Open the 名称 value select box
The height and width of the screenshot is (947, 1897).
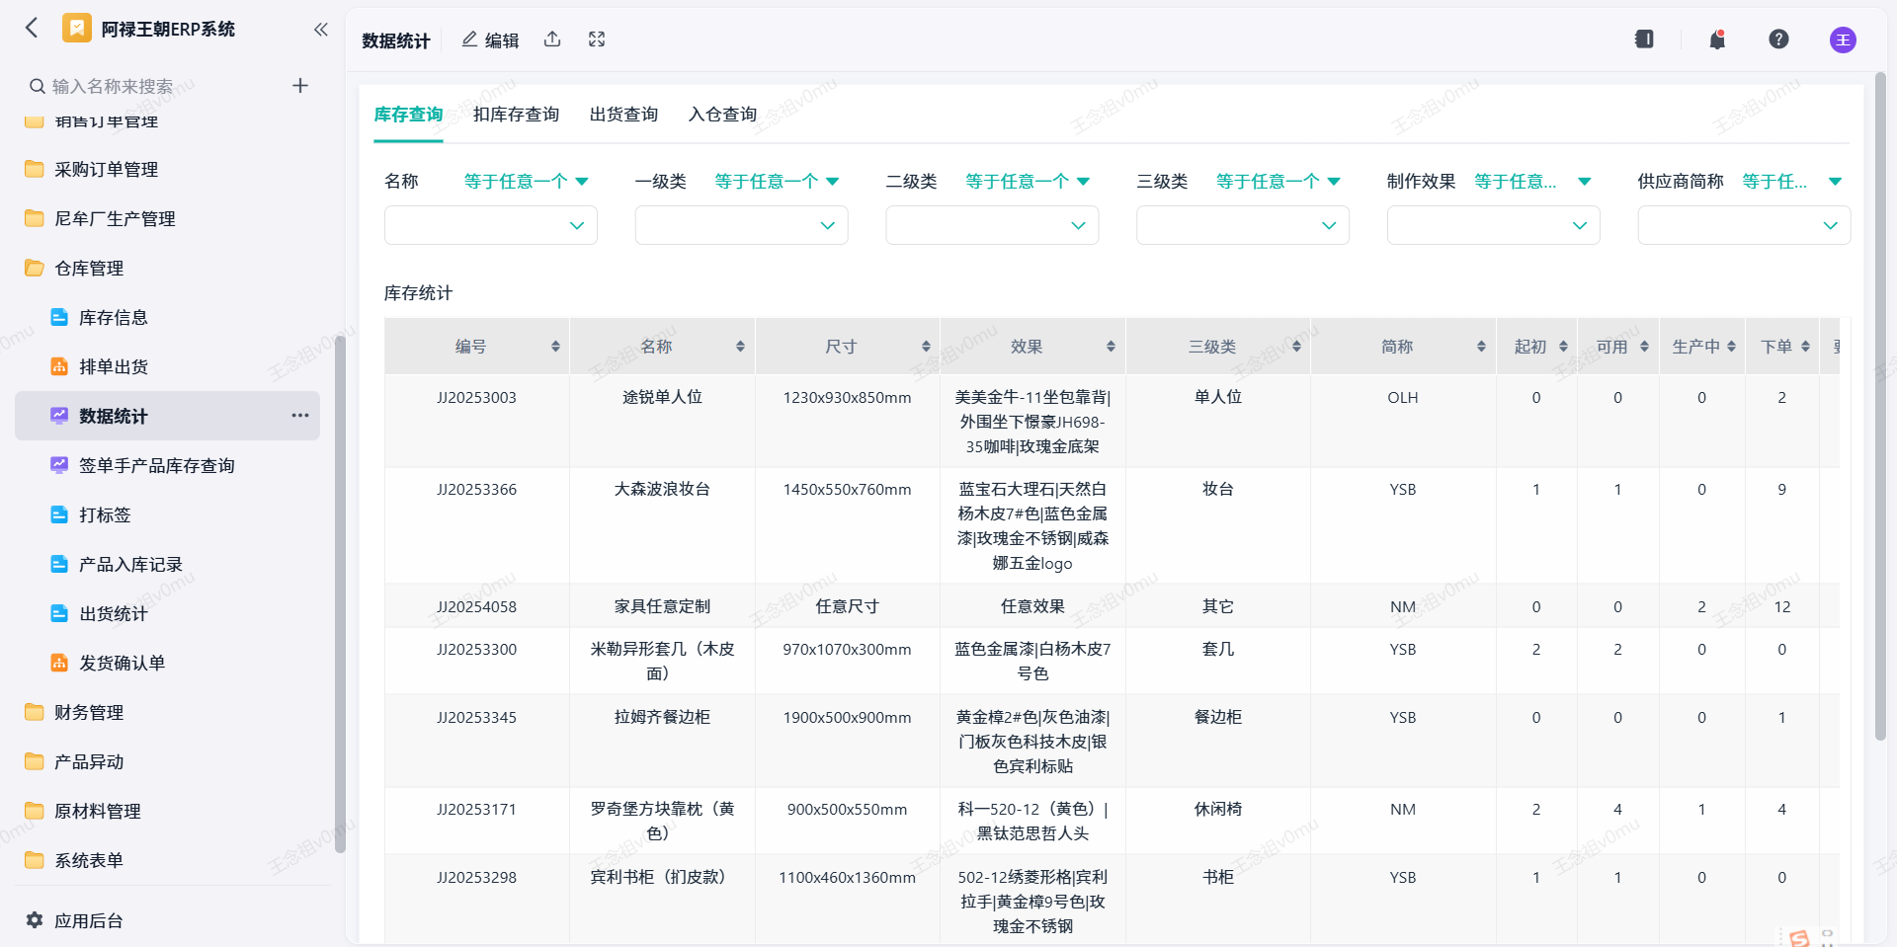(491, 225)
